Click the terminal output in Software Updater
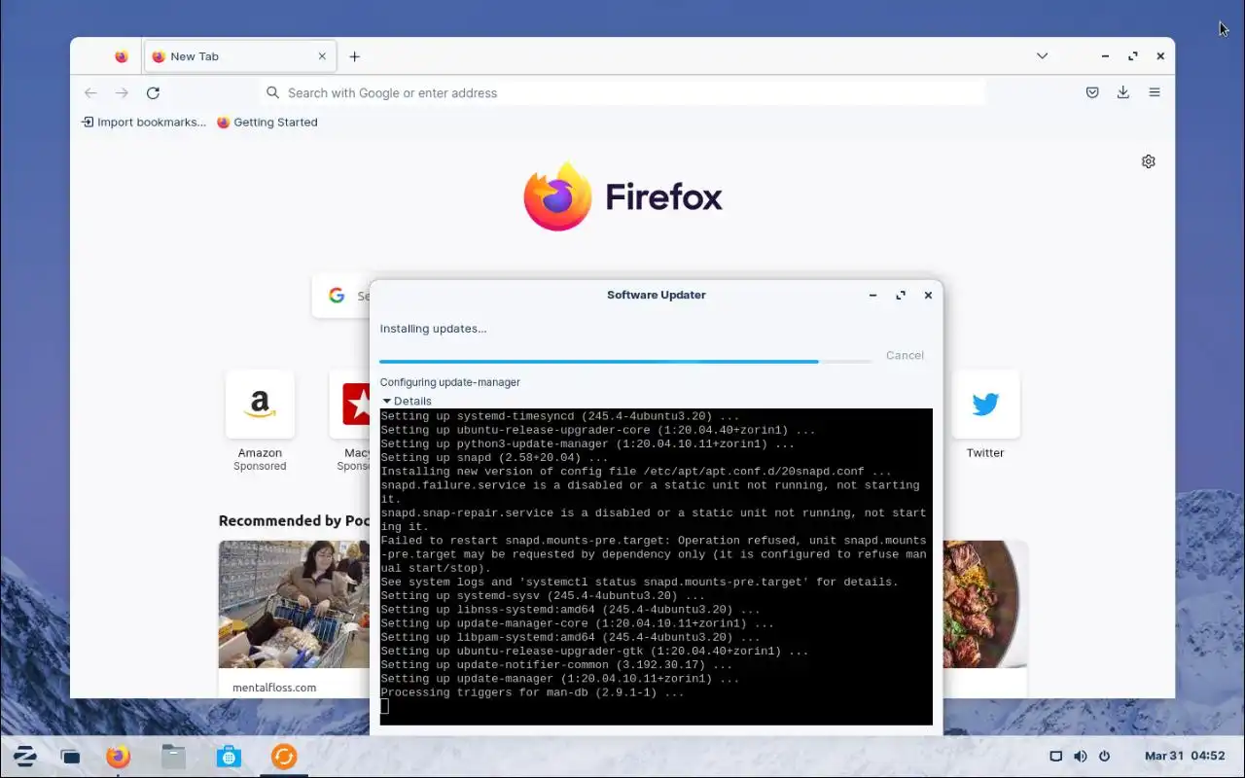 (x=656, y=567)
